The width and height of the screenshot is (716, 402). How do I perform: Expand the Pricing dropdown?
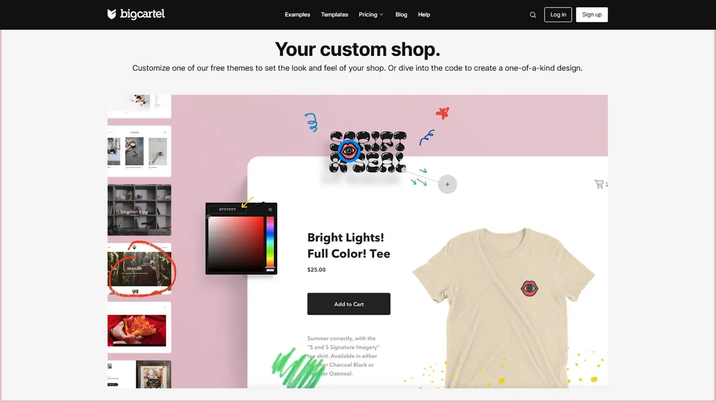371,14
